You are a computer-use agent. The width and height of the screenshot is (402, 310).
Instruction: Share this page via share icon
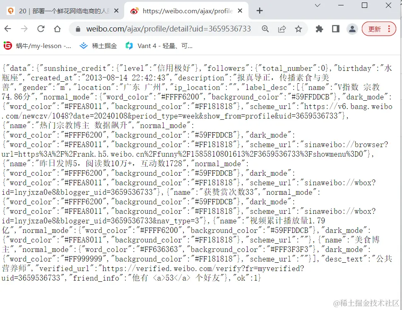282,29
